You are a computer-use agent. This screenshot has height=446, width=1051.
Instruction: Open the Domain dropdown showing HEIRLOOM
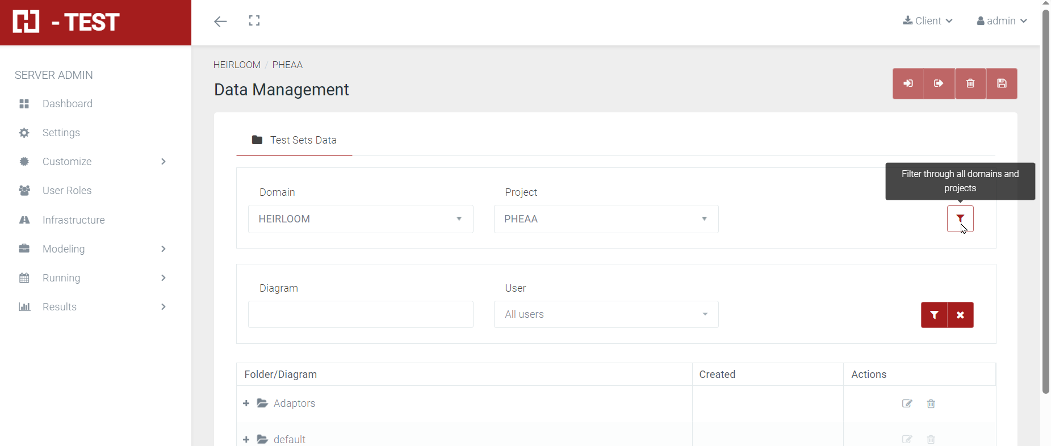[x=361, y=219]
